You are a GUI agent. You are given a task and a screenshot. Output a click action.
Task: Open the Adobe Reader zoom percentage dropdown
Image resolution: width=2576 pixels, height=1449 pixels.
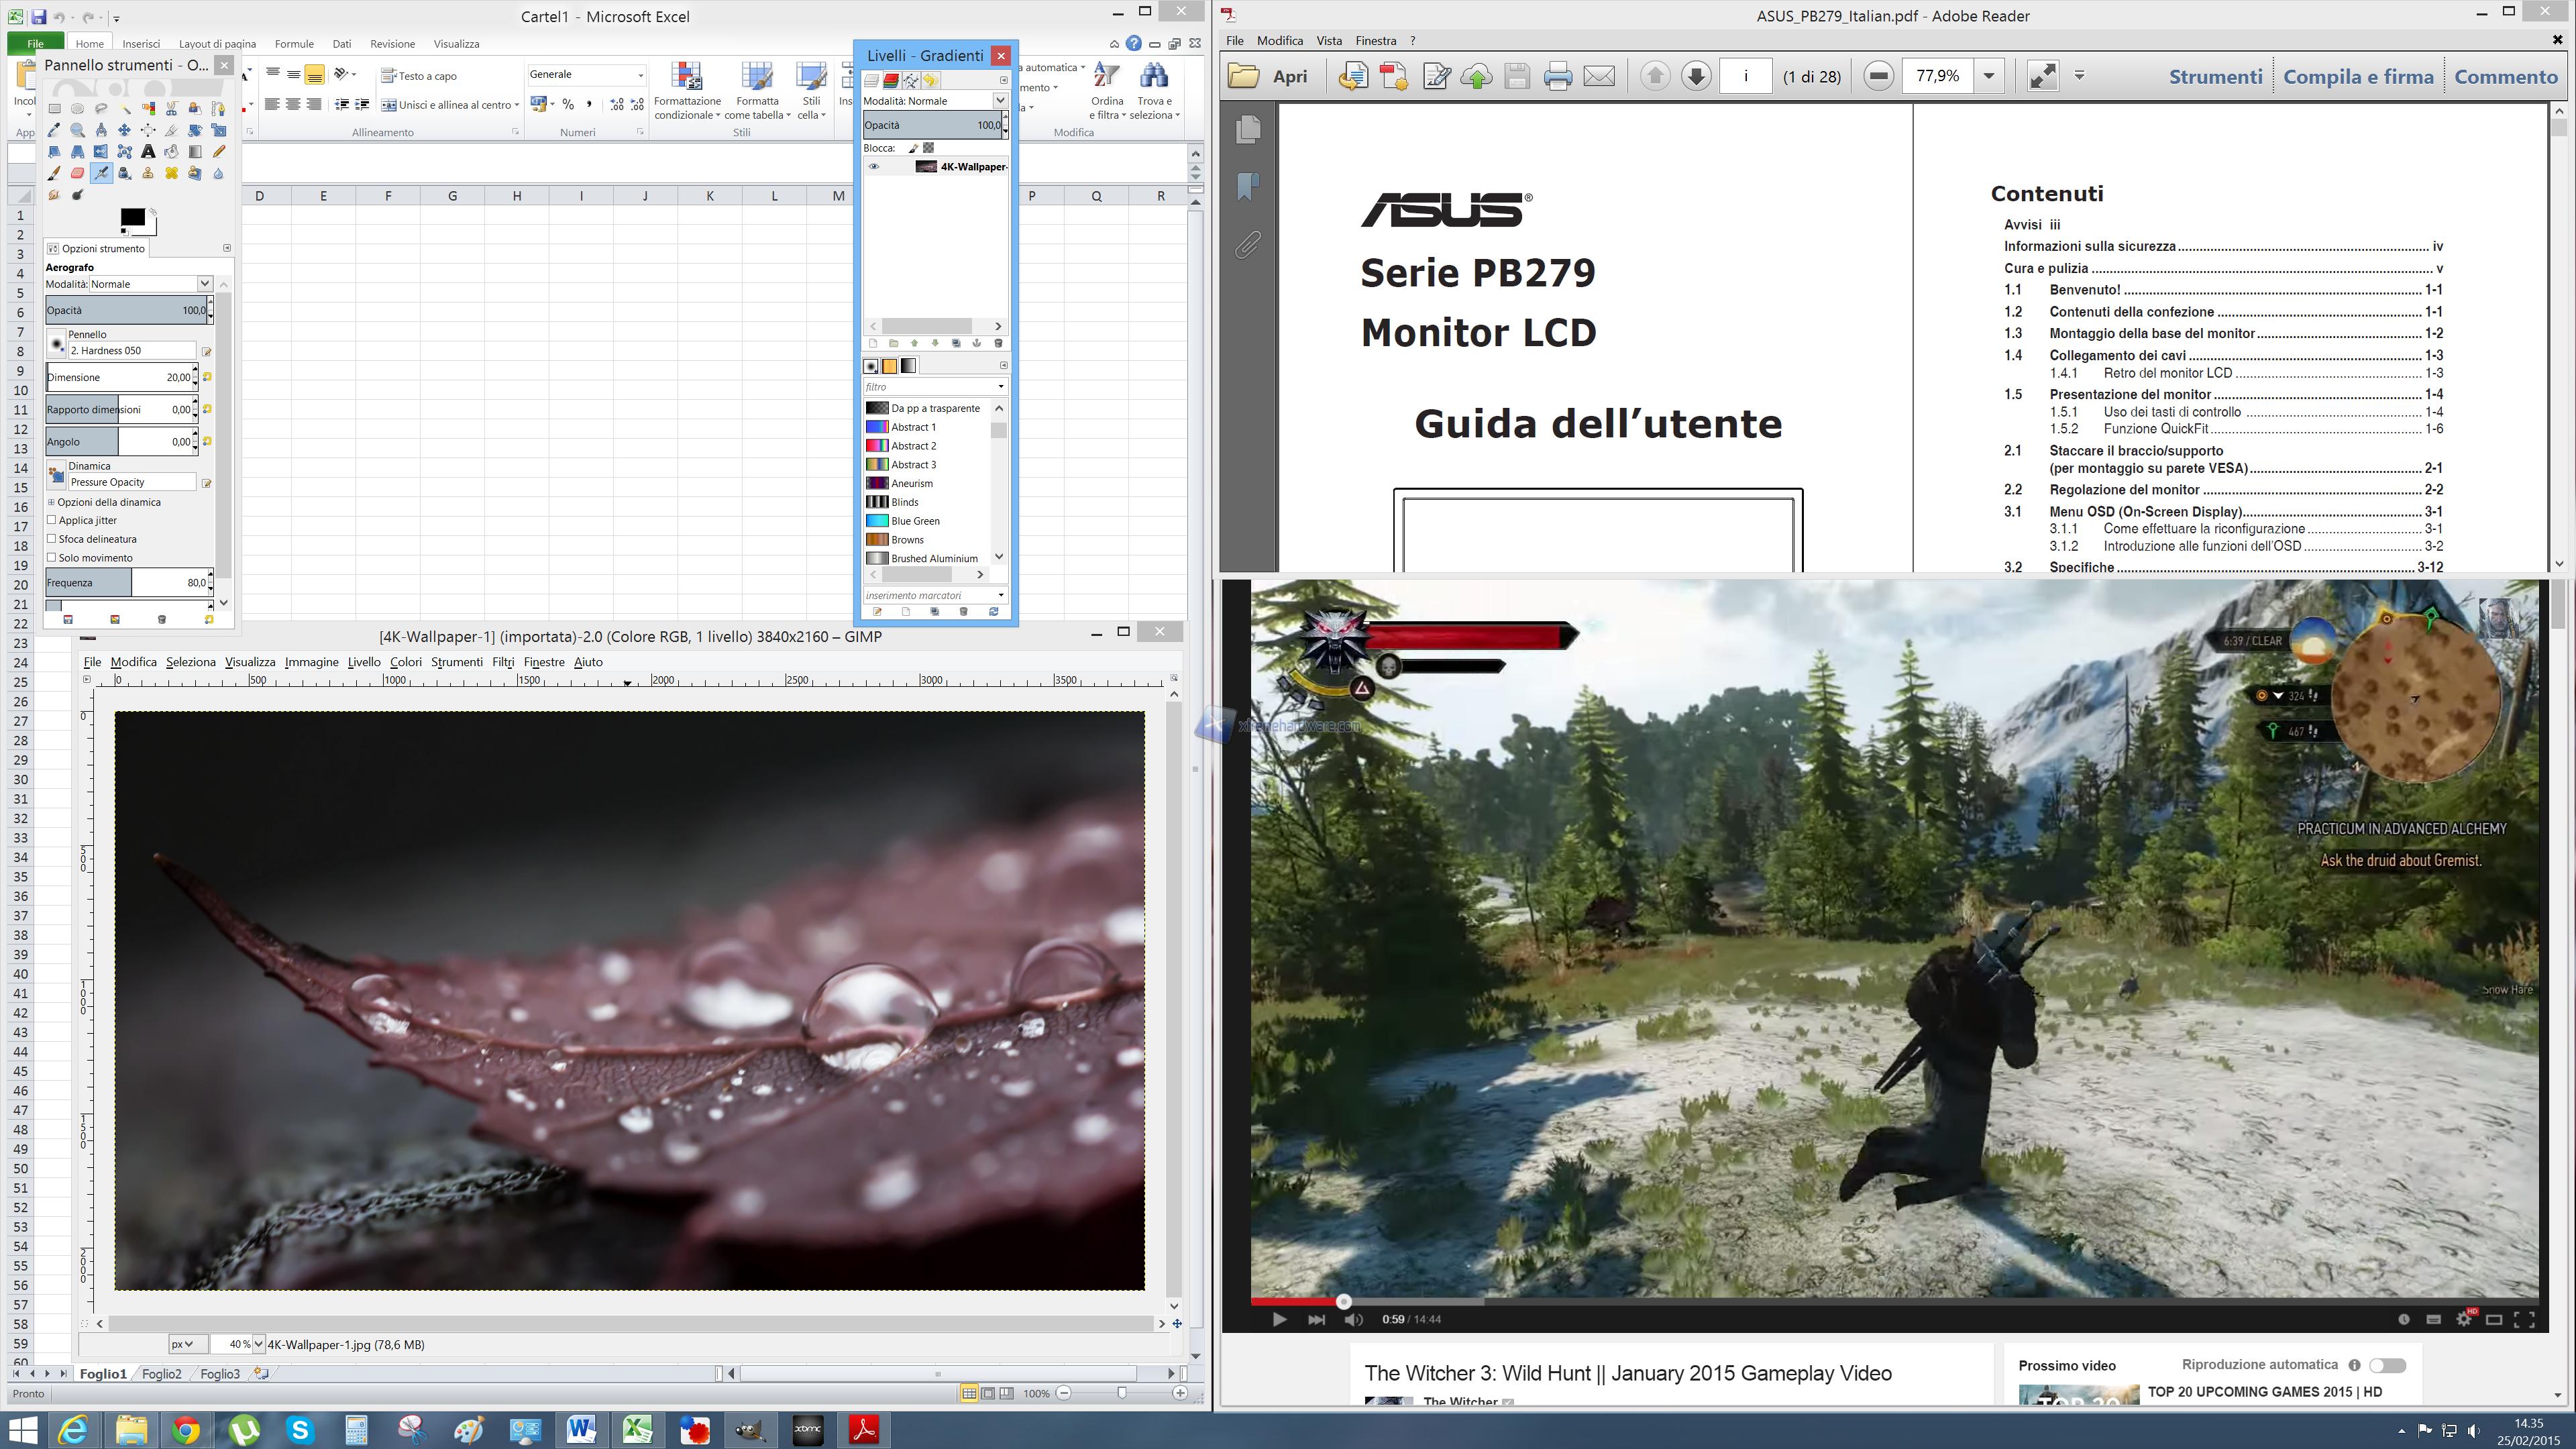(1989, 76)
